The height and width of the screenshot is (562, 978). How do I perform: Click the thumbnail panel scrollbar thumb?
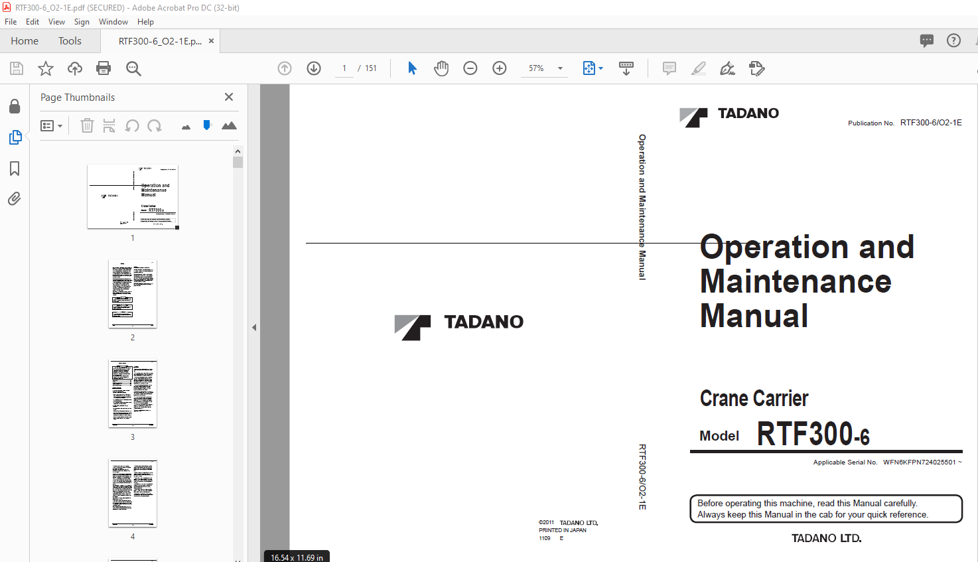tap(238, 162)
